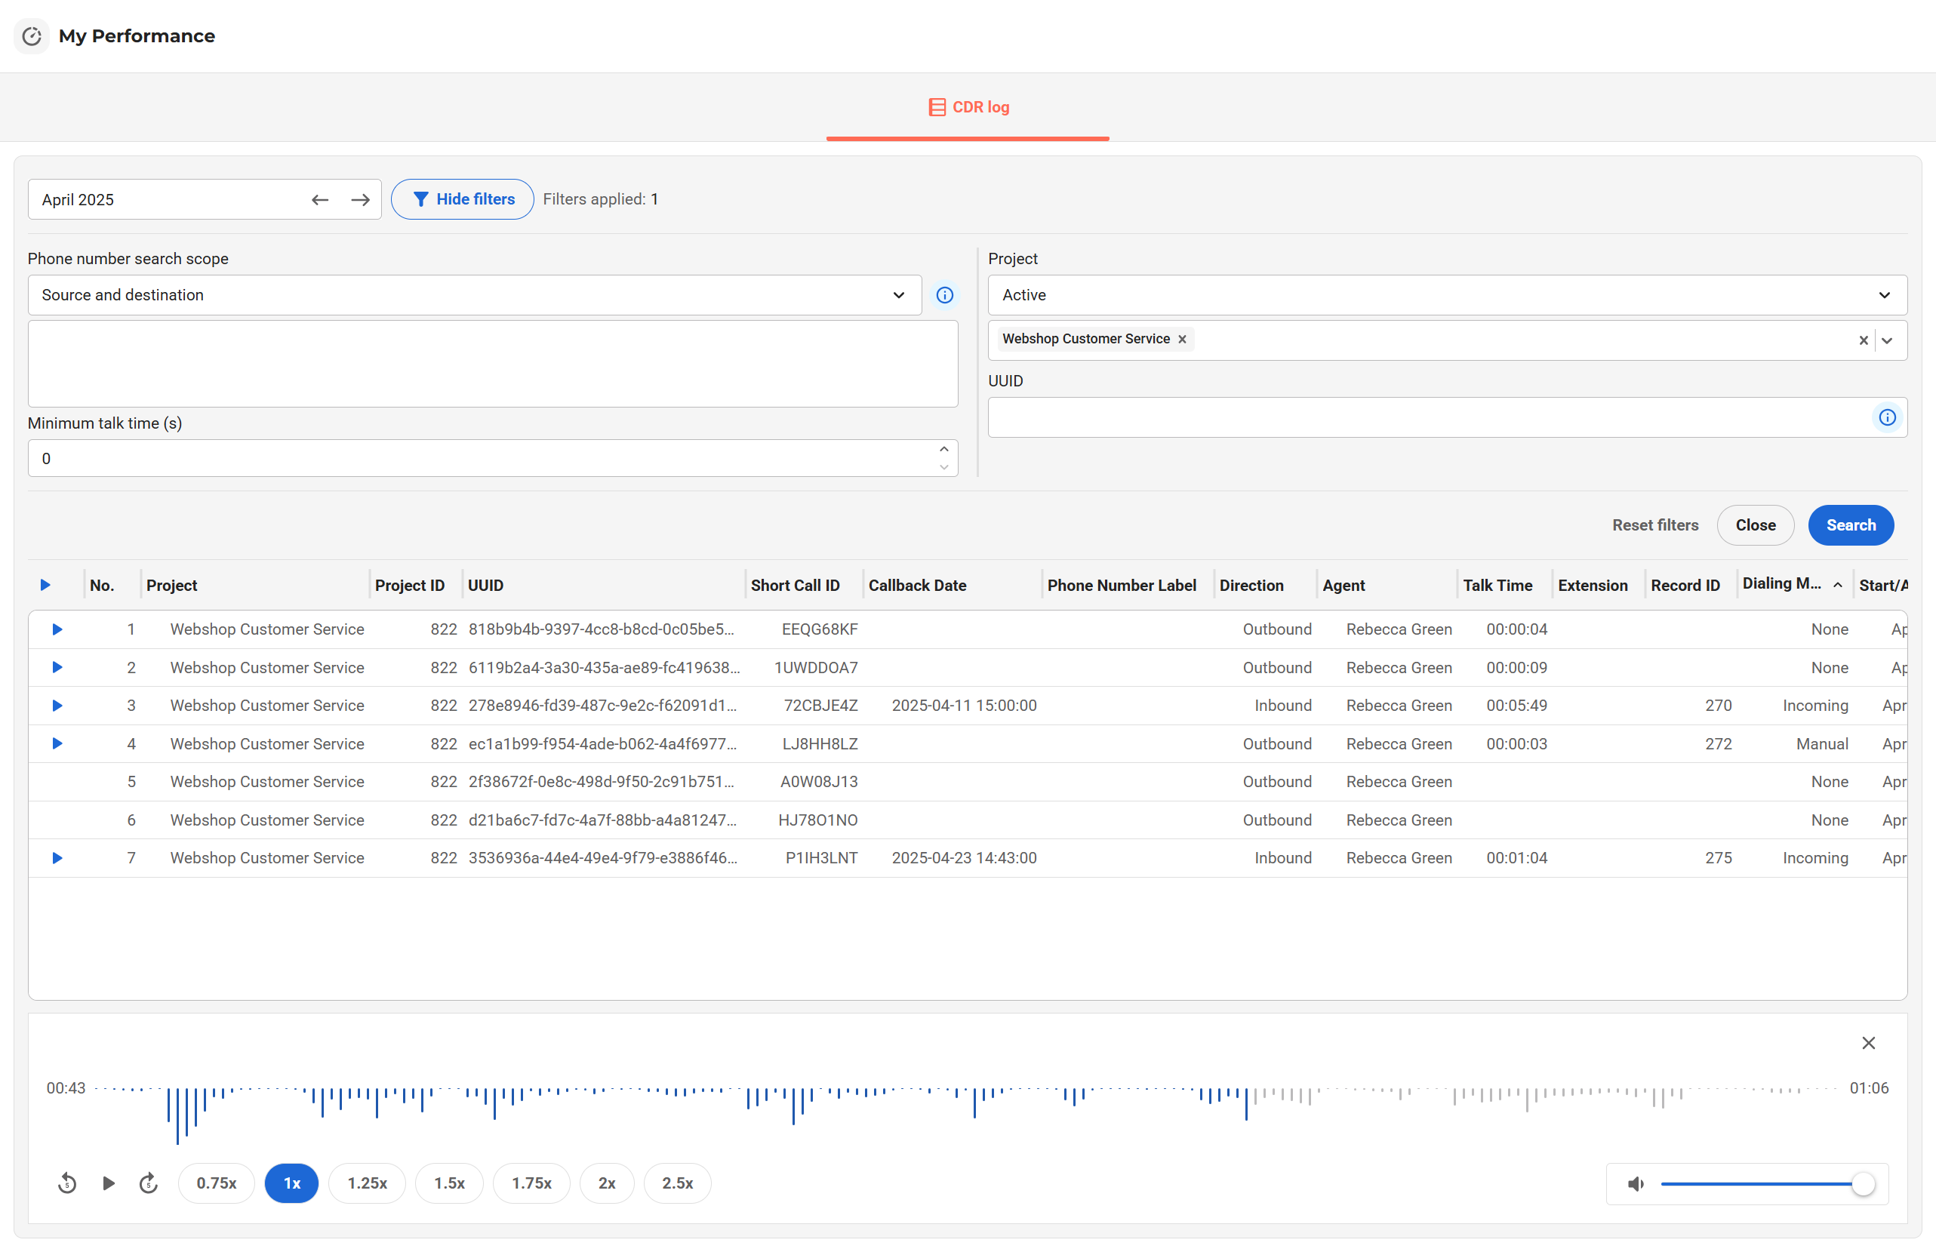Click the phone number search text area

(493, 364)
